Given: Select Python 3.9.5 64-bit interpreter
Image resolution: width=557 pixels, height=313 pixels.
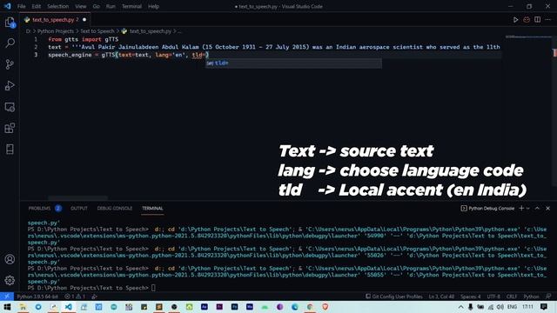Looking at the screenshot, I should coord(37,296).
